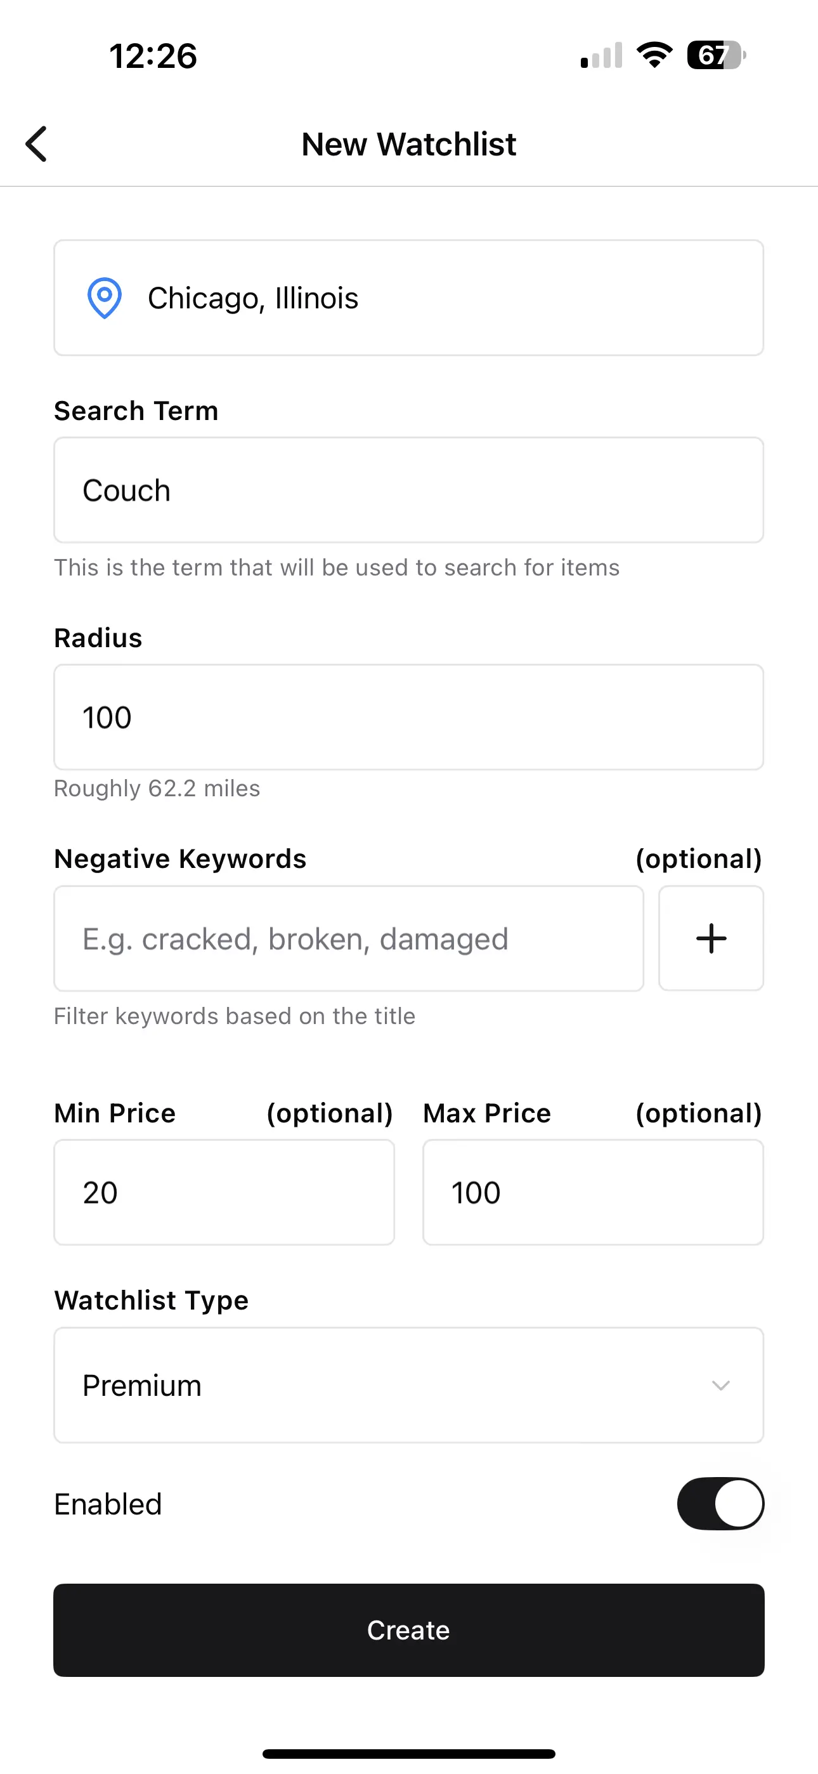This screenshot has height=1774, width=818.
Task: Focus the Negative Keywords text field
Action: (x=348, y=938)
